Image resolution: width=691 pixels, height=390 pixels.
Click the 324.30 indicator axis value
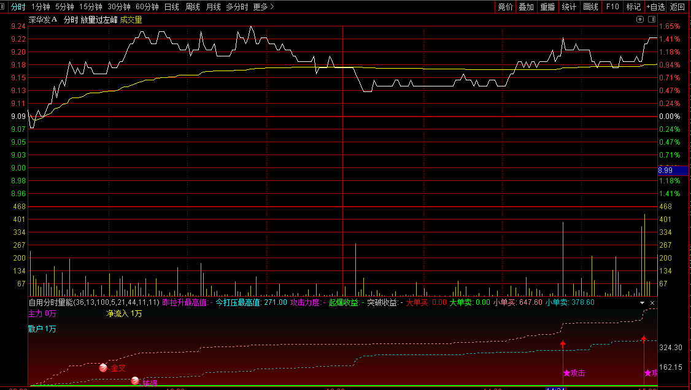[671, 348]
